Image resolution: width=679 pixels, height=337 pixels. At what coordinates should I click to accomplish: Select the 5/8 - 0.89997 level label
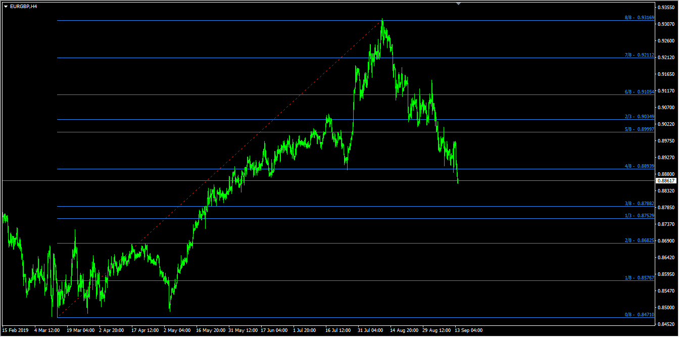[x=640, y=129]
